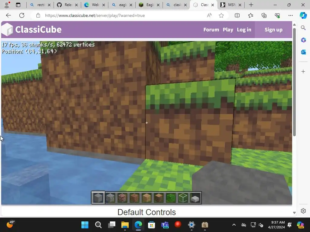Open Collections panel
The height and width of the screenshot is (232, 310).
[264, 15]
